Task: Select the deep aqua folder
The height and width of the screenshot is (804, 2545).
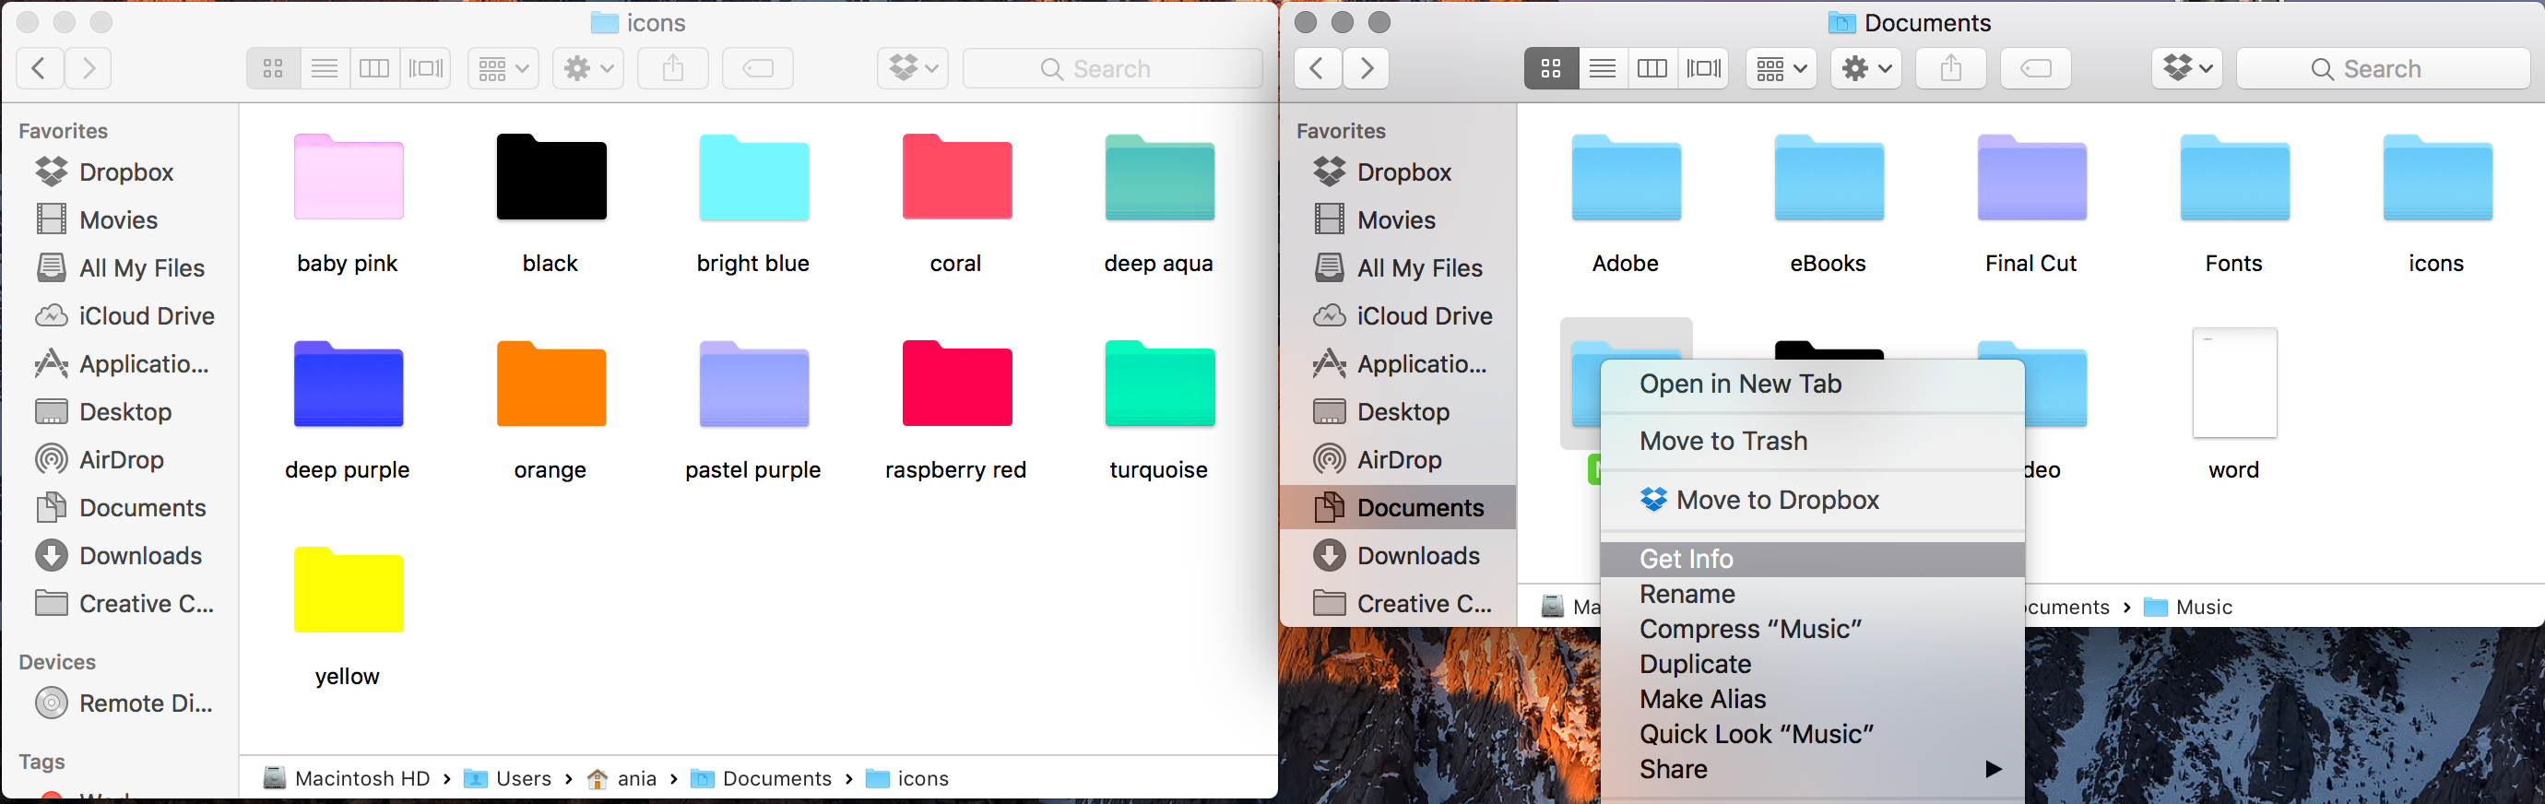Action: pos(1160,177)
